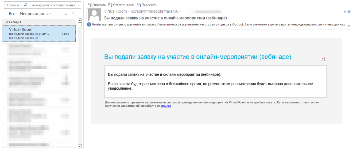Click the Reply (Ответить) button
This screenshot has height=149, width=353.
[97, 5]
